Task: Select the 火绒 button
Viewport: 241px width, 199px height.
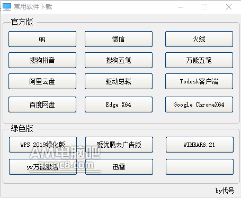Action: point(199,39)
